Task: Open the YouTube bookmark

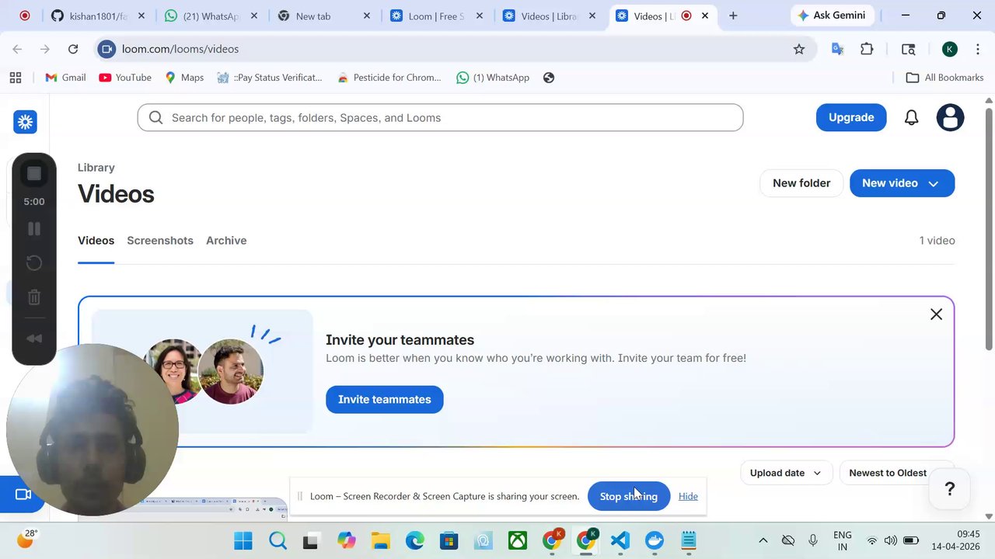Action: pos(125,78)
